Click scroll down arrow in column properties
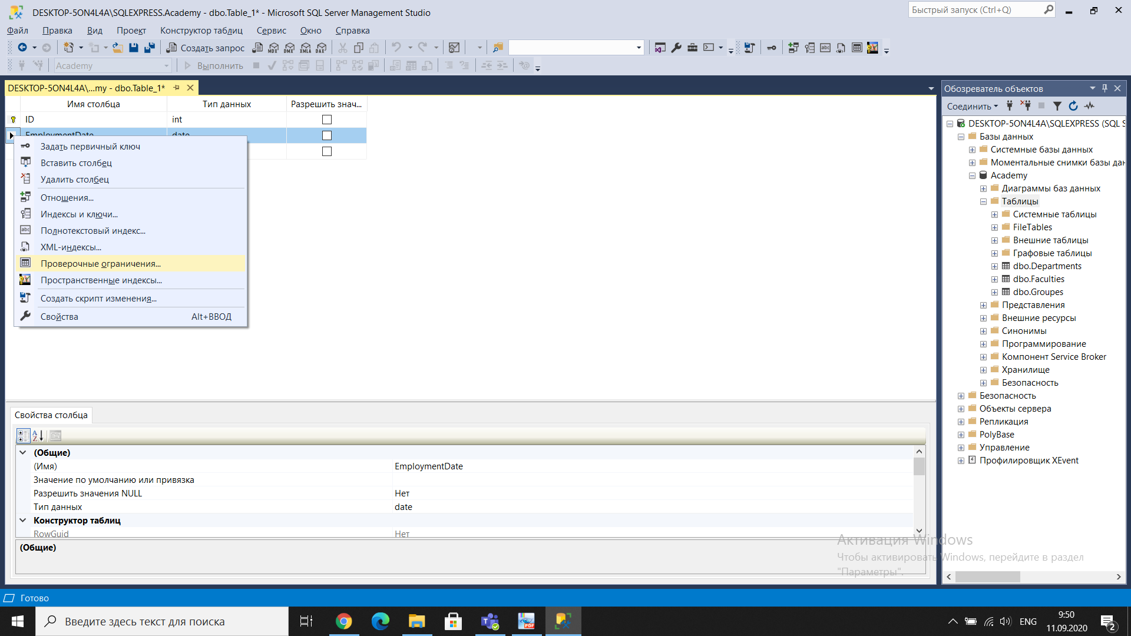Viewport: 1131px width, 636px height. coord(919,531)
